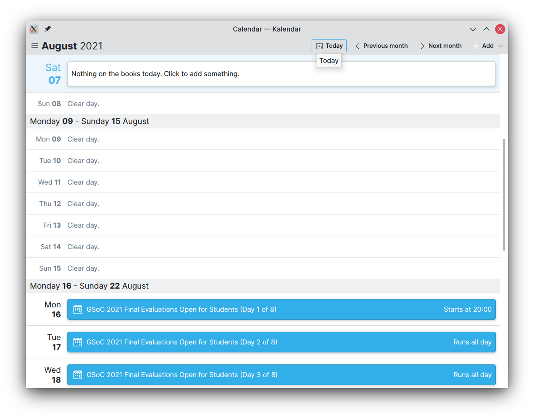Click 'Mon 16' date label
Image resolution: width=534 pixels, height=419 pixels.
[x=53, y=309]
